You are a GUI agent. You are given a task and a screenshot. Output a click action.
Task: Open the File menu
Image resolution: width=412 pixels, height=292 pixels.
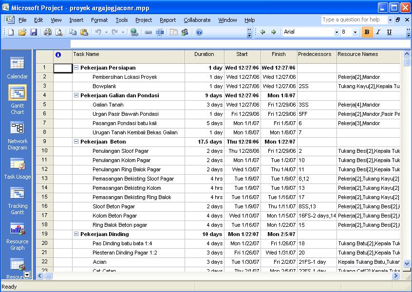click(22, 20)
